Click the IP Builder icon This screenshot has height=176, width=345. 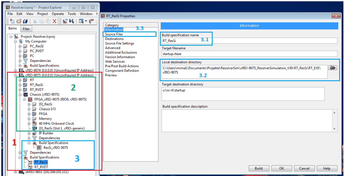tap(35, 133)
